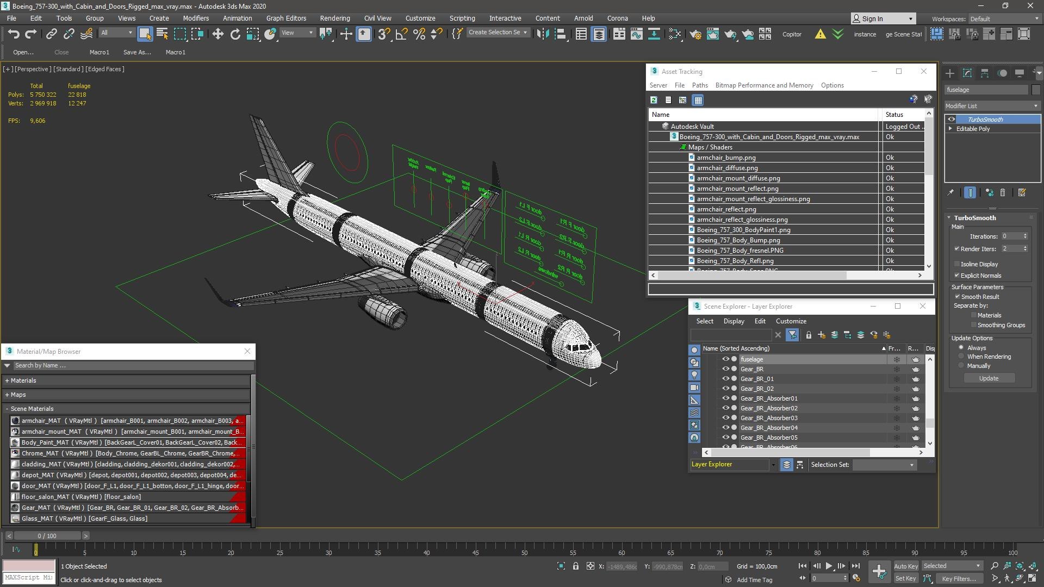The width and height of the screenshot is (1044, 587).
Task: Click the warning triangle icon in toolbar
Action: [820, 34]
